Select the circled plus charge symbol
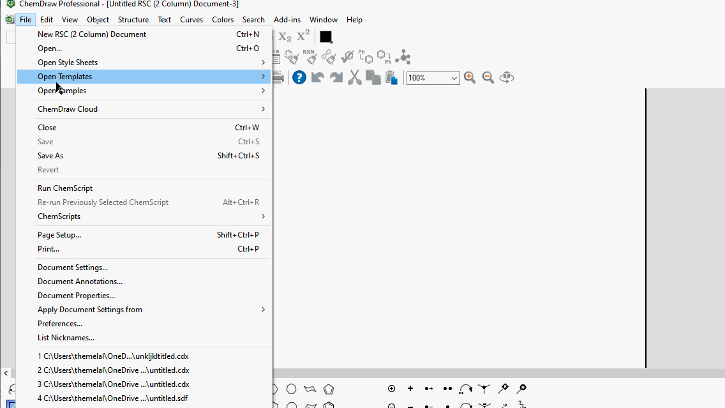725x408 pixels. click(x=392, y=389)
